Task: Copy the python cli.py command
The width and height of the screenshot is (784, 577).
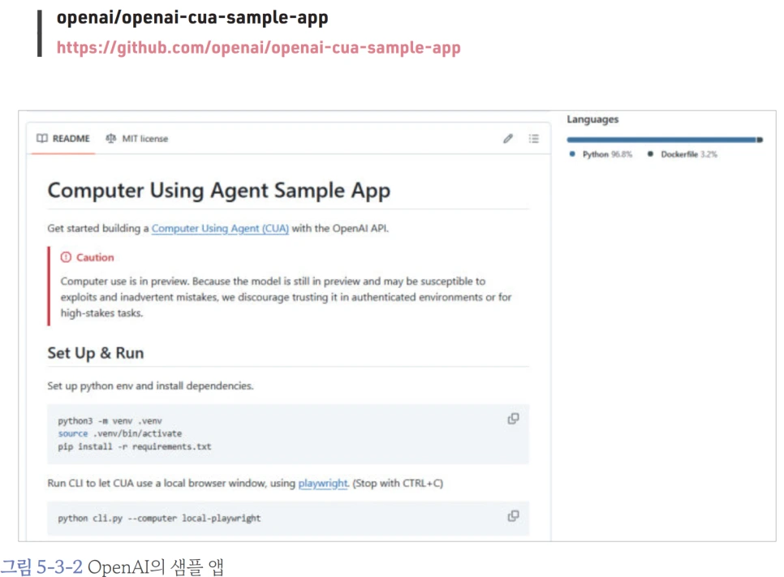Action: point(514,516)
